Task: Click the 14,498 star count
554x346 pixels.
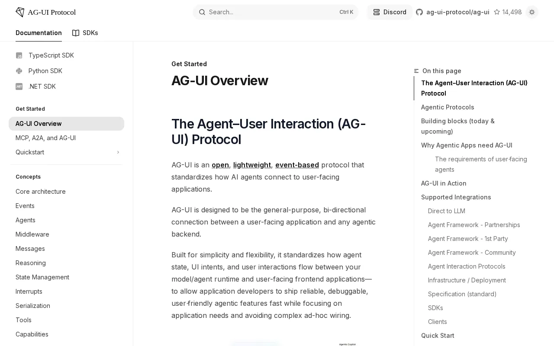Action: [512, 12]
